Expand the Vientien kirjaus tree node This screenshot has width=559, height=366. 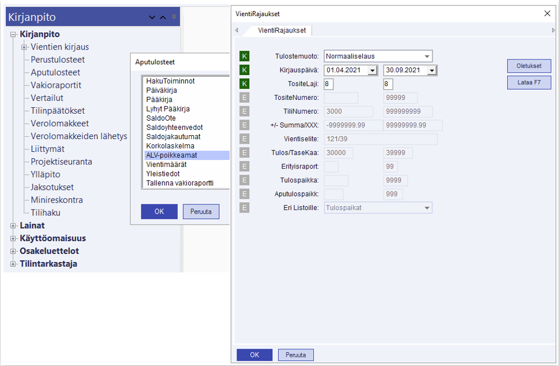[x=24, y=47]
